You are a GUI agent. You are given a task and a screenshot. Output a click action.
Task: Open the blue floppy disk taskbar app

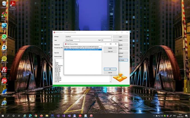pyautogui.click(x=75, y=116)
